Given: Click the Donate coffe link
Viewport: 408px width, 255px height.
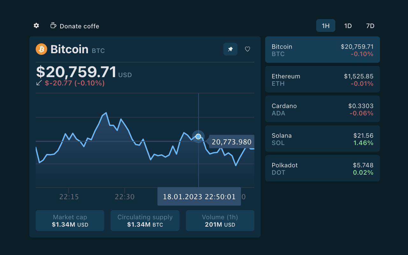Looking at the screenshot, I should [x=79, y=26].
